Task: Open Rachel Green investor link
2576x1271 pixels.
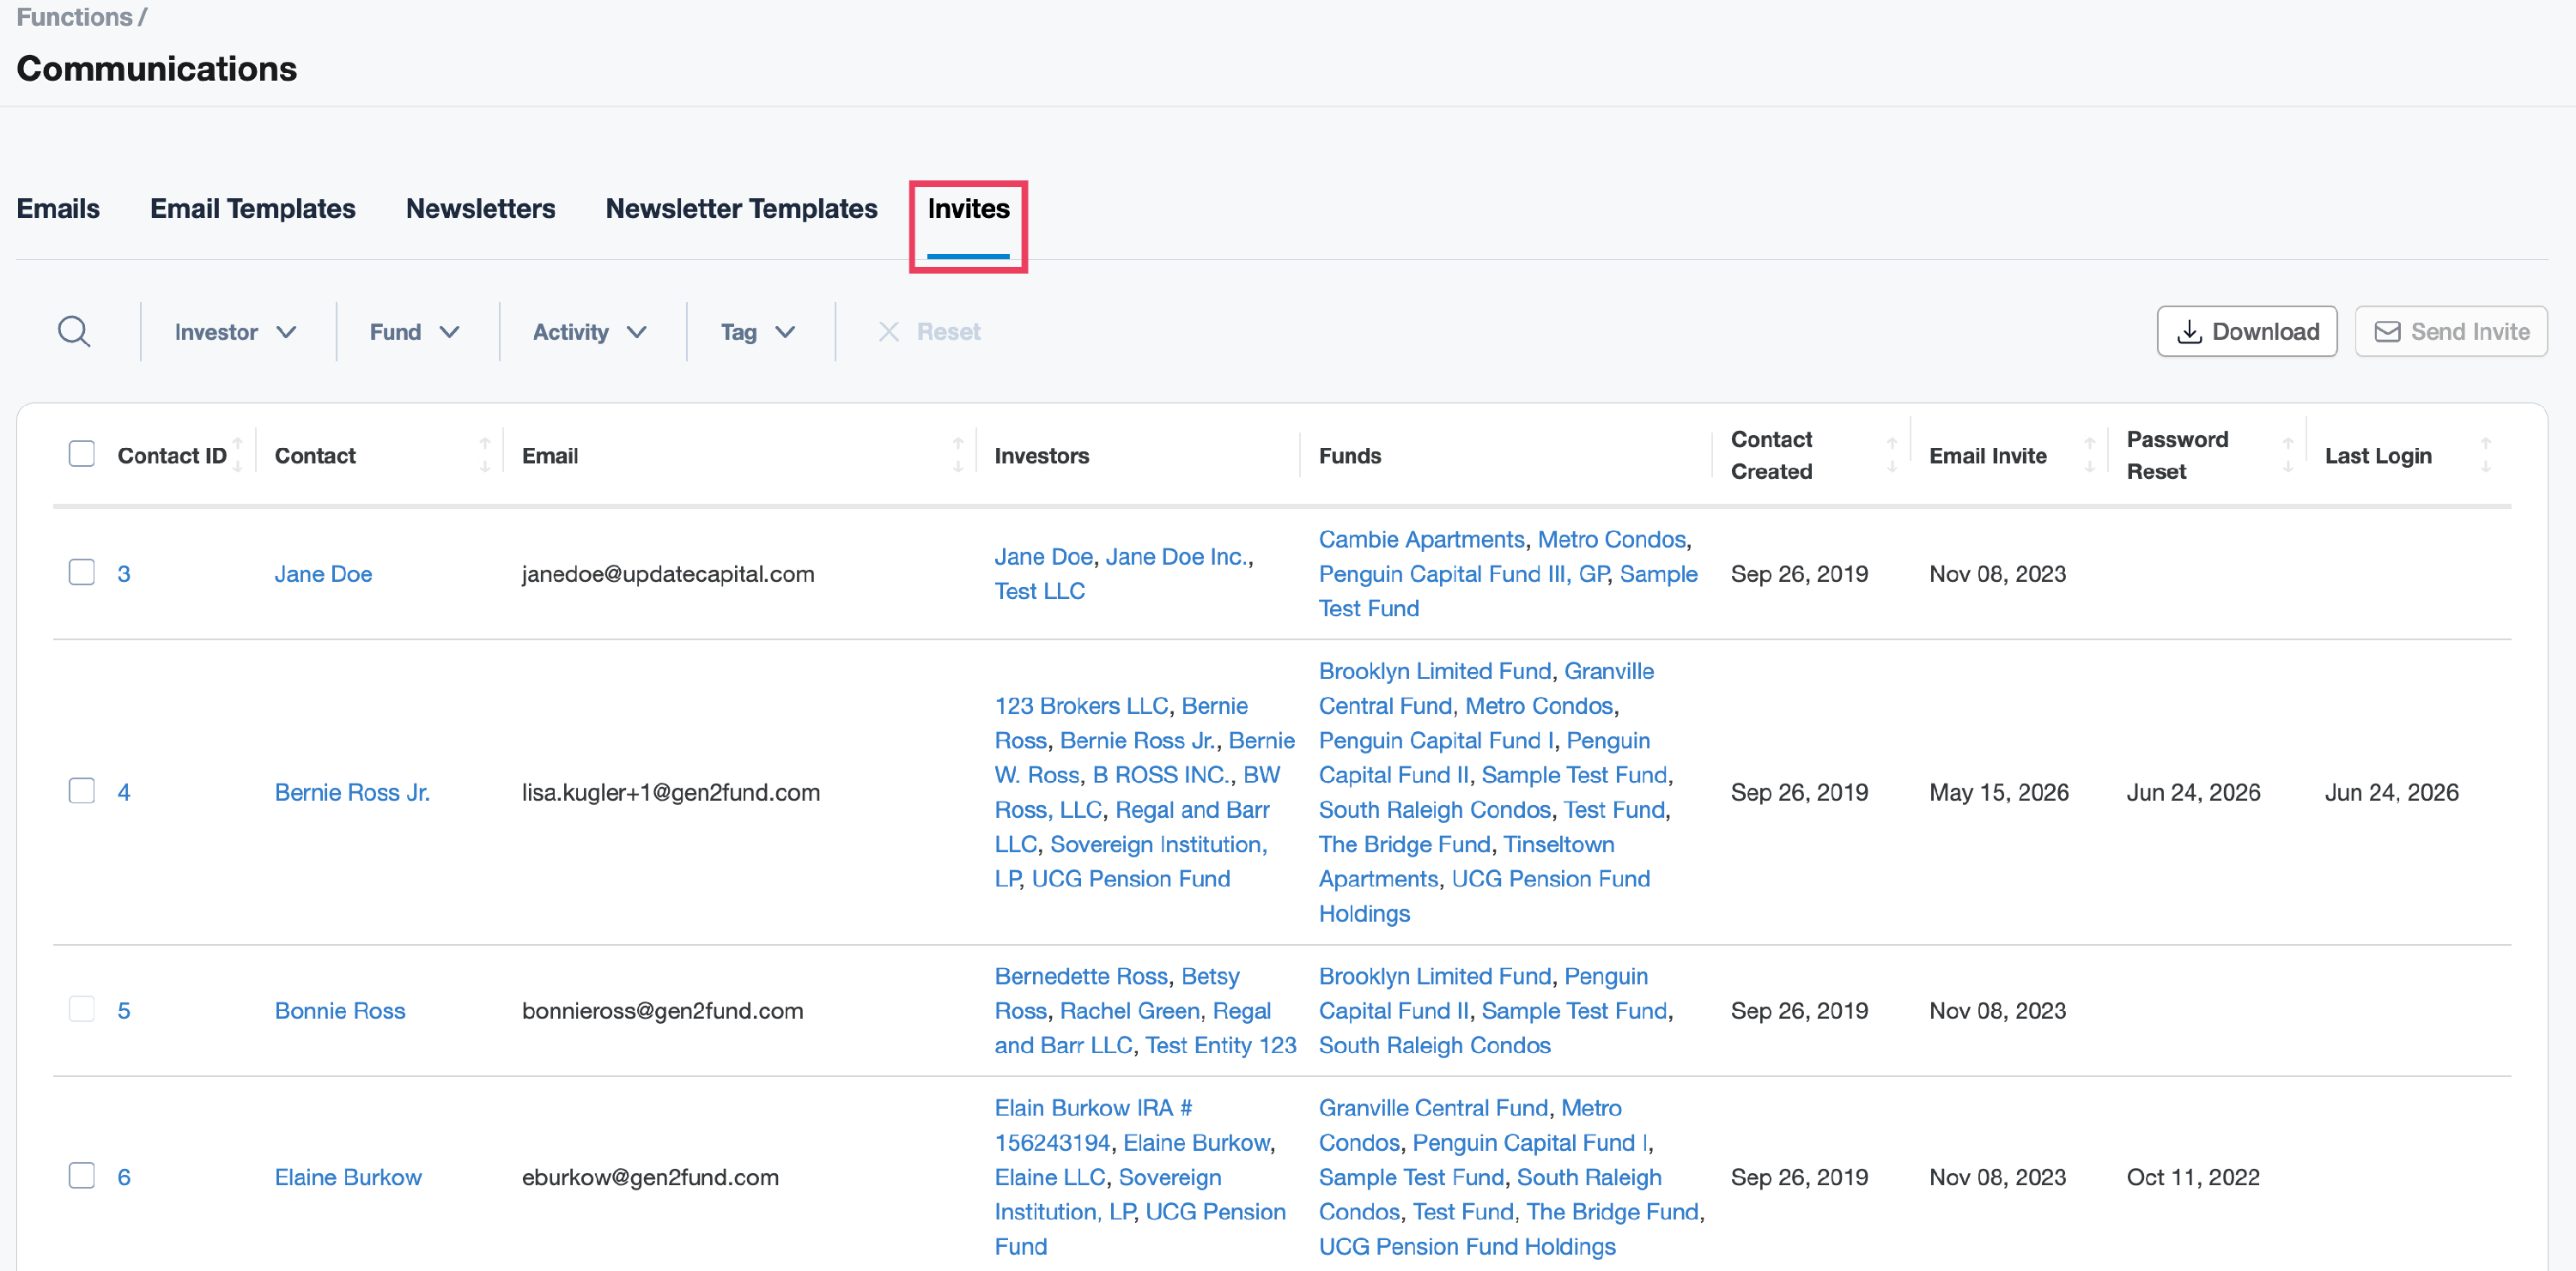Action: tap(1129, 1011)
